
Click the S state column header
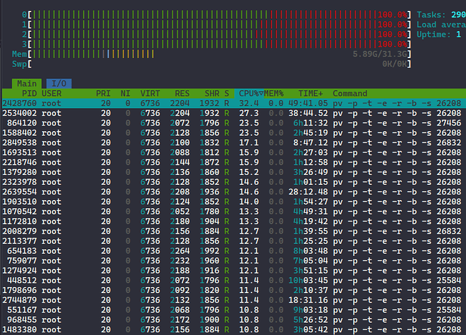click(x=226, y=93)
